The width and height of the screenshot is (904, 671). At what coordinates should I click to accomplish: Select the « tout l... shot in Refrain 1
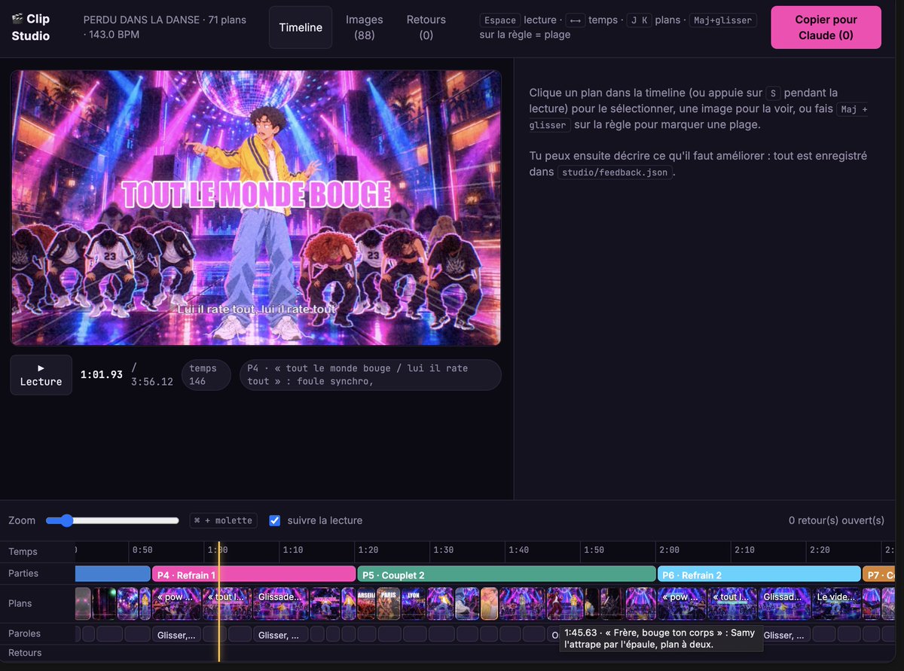pyautogui.click(x=226, y=603)
